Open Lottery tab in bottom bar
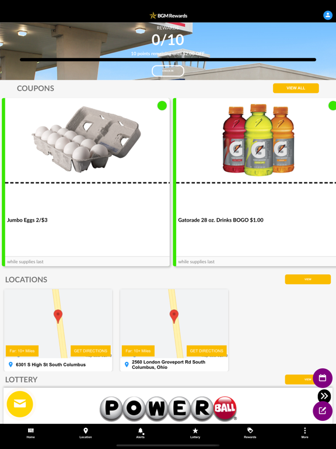This screenshot has width=336, height=449. click(x=195, y=433)
